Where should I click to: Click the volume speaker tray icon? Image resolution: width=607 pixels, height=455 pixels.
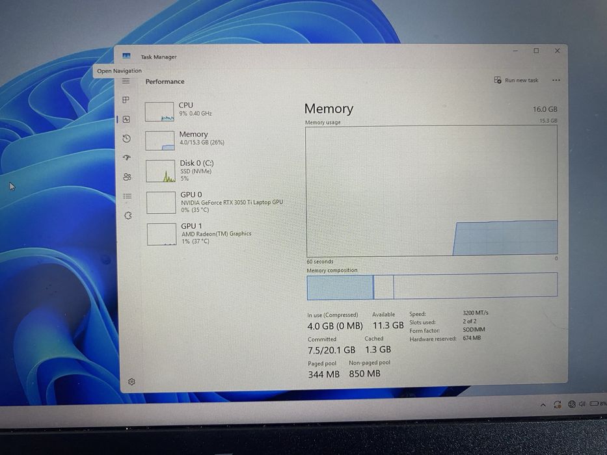(582, 404)
